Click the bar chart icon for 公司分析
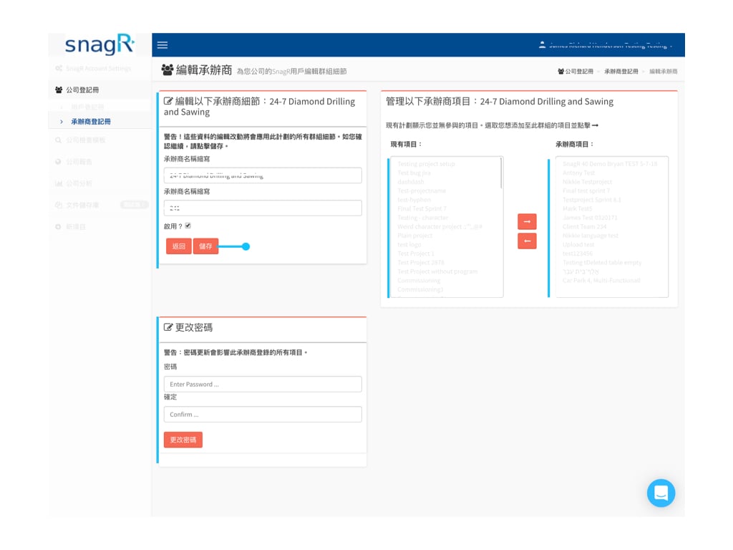The height and width of the screenshot is (550, 733). point(59,183)
